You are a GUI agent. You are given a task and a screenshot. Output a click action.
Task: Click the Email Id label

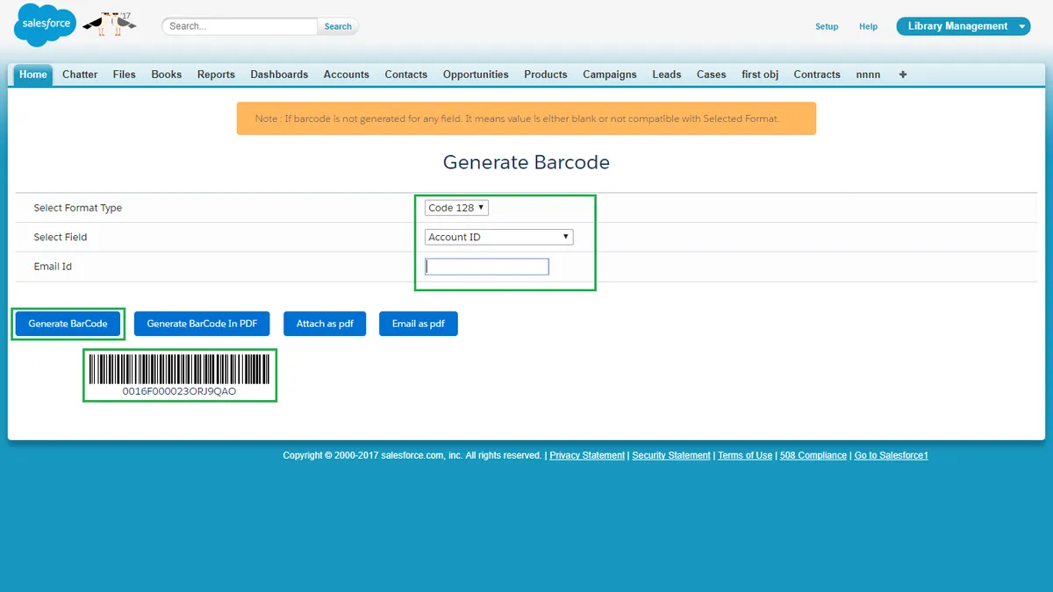pyautogui.click(x=53, y=267)
